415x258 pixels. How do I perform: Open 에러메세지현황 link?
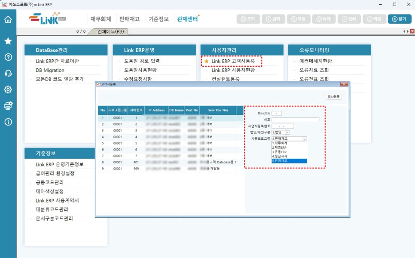coord(315,61)
